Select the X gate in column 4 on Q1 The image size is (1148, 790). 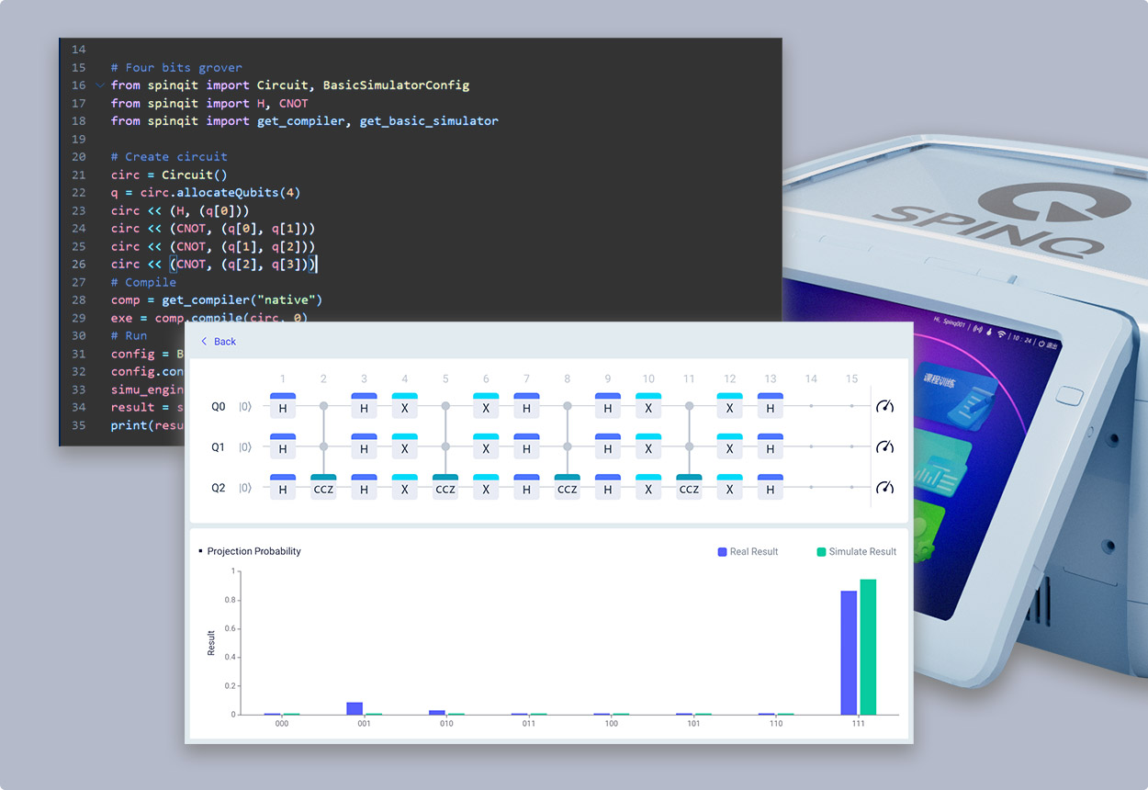click(x=405, y=447)
